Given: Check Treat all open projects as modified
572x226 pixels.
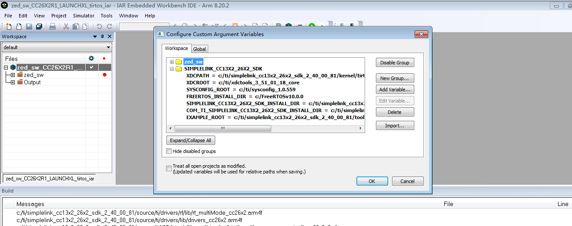Looking at the screenshot, I should coord(169,169).
